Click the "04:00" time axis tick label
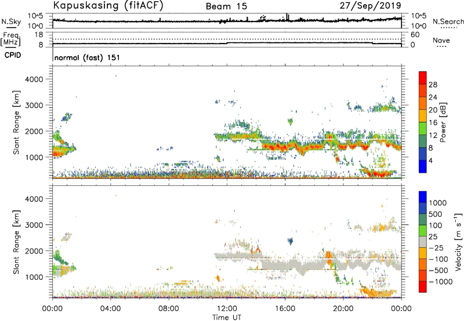The width and height of the screenshot is (464, 321). click(111, 309)
